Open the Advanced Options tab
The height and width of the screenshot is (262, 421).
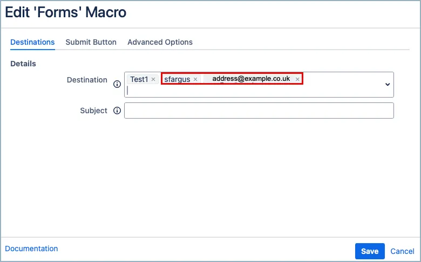click(160, 42)
